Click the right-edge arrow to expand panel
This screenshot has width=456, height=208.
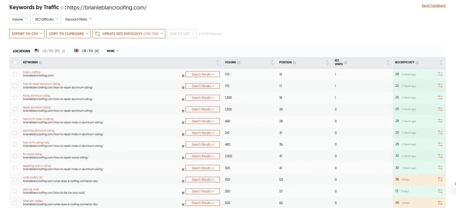(x=455, y=184)
